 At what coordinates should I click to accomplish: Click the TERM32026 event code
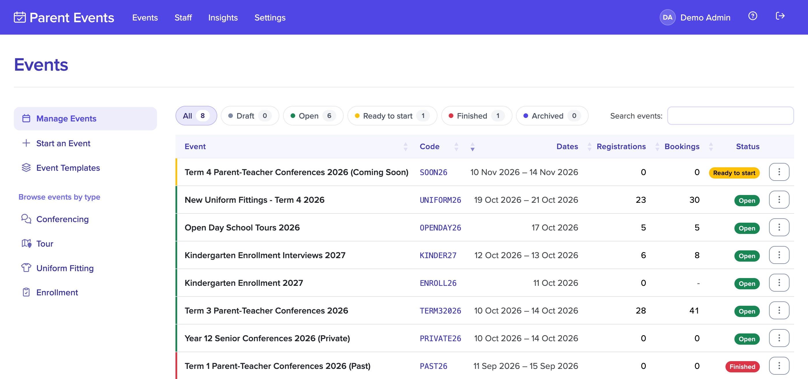tap(440, 311)
